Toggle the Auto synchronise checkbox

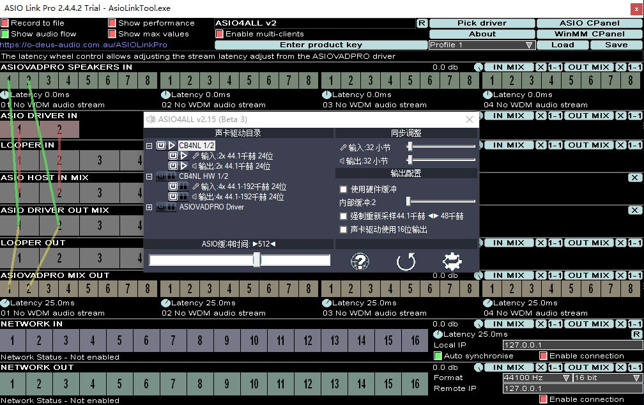pos(438,356)
